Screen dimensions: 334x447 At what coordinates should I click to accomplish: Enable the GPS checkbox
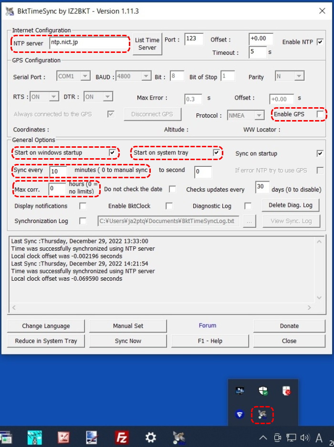point(320,114)
